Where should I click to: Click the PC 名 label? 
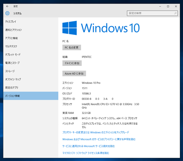click(x=65, y=41)
